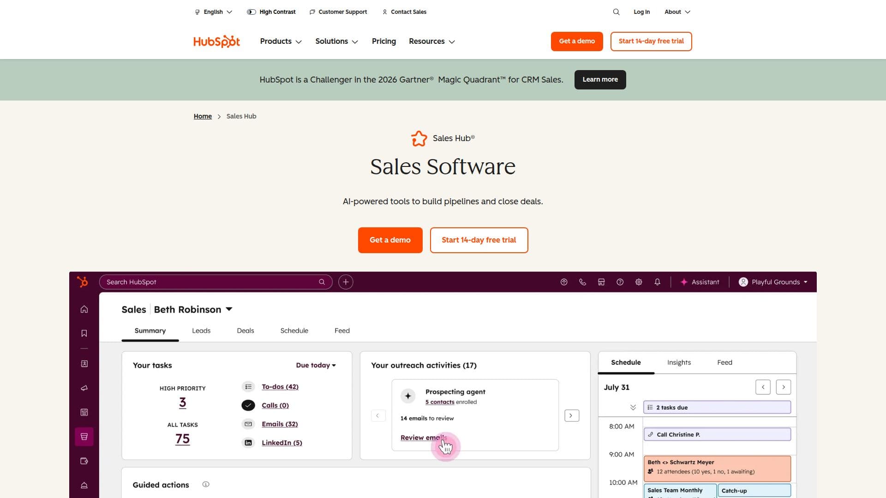
Task: Select the contacts icon in app sidebar
Action: click(x=84, y=364)
